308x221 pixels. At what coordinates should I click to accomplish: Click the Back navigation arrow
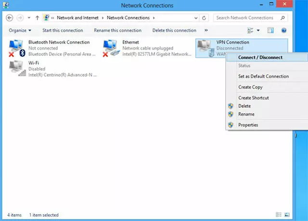[10, 18]
